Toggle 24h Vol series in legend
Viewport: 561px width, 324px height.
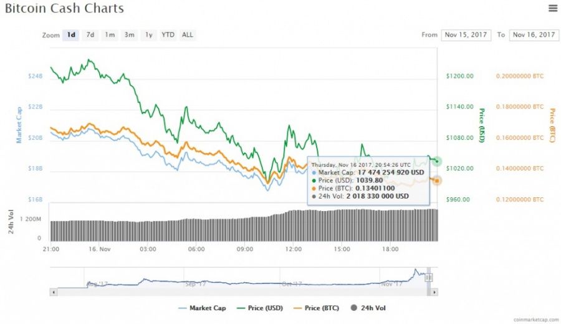(x=368, y=308)
